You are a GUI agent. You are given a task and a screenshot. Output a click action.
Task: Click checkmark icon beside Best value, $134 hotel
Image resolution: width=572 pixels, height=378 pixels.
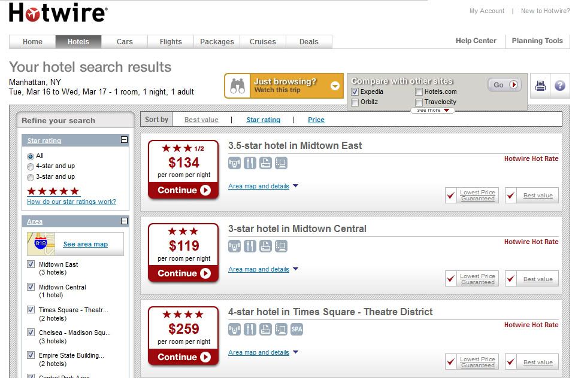tap(511, 196)
